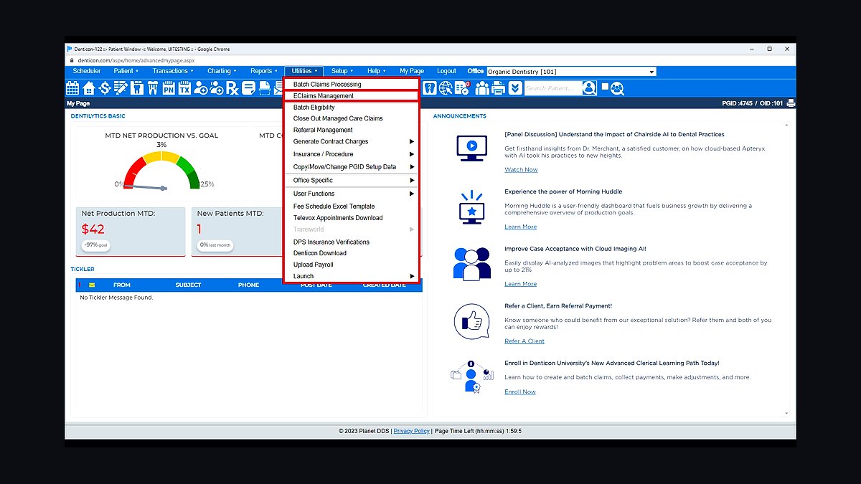Image resolution: width=861 pixels, height=484 pixels.
Task: Select Fee Schedule Excel Template
Action: (334, 207)
